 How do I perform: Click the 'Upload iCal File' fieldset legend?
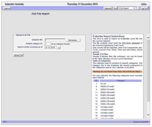click(x=23, y=35)
